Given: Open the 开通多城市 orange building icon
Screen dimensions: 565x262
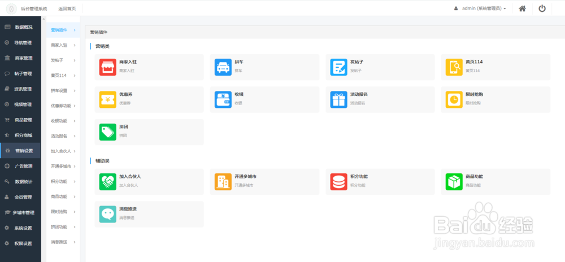Looking at the screenshot, I should 223,182.
